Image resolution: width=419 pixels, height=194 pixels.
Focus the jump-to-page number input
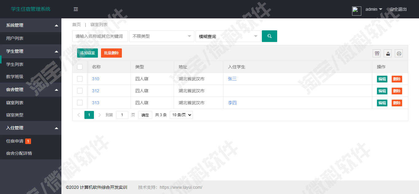coord(122,115)
